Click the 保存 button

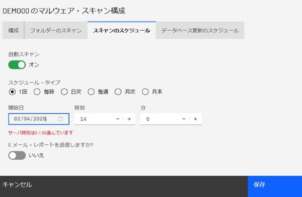point(275,186)
